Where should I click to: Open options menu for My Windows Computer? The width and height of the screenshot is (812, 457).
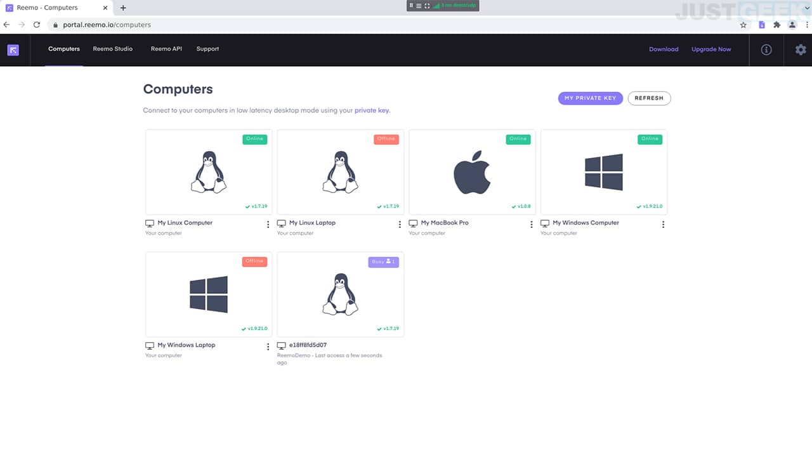(663, 225)
